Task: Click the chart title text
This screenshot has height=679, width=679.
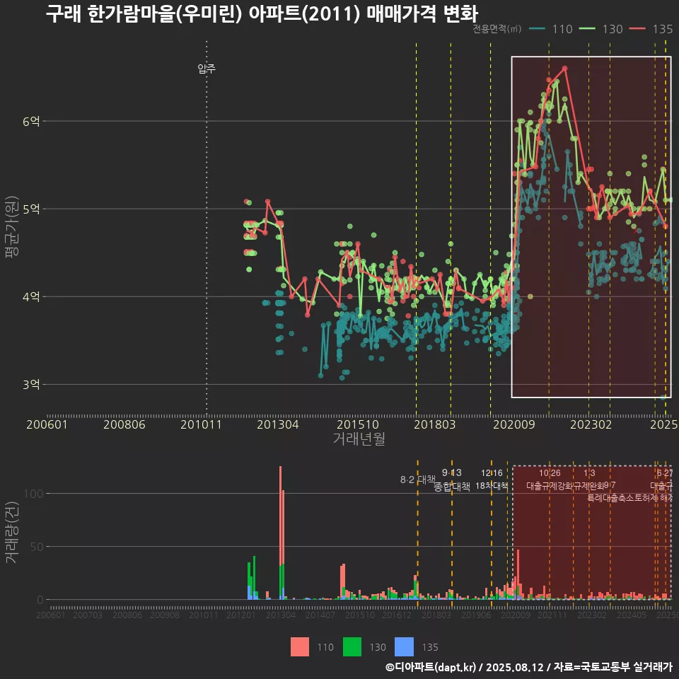Action: click(262, 14)
